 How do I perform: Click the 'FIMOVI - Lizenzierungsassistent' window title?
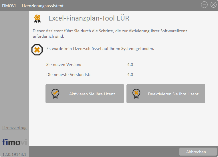[x=33, y=6]
